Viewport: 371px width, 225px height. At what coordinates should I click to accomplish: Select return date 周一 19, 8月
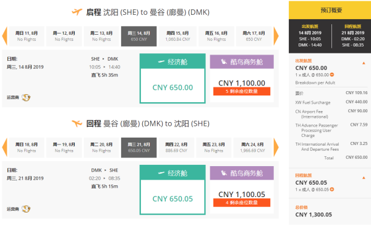(64, 148)
